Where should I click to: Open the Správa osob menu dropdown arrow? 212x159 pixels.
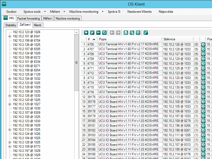(45, 12)
